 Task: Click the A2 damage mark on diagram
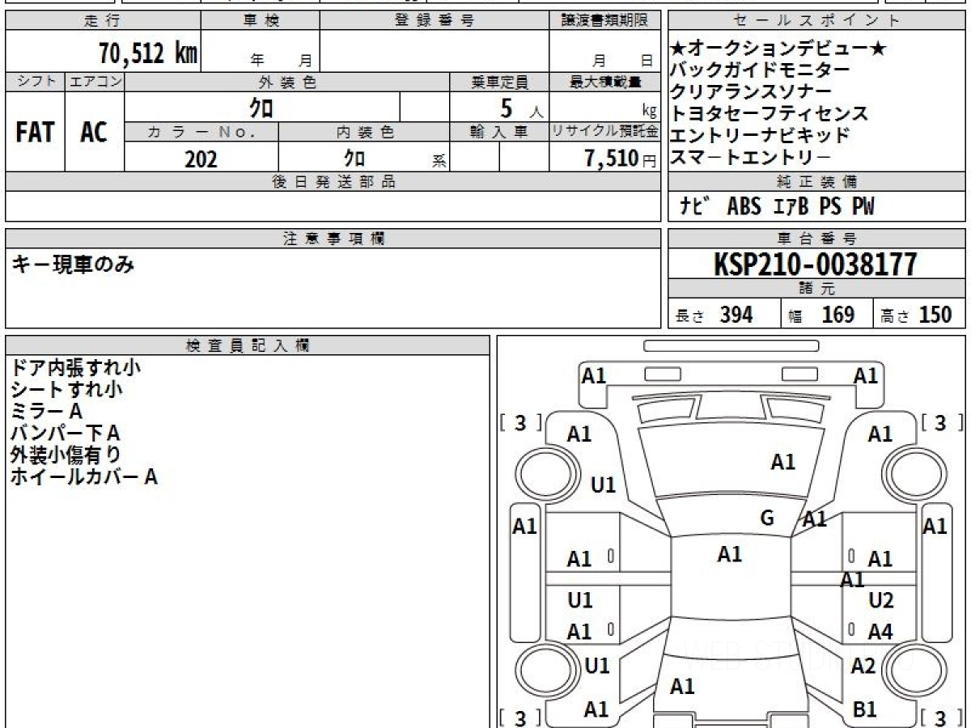point(863,666)
